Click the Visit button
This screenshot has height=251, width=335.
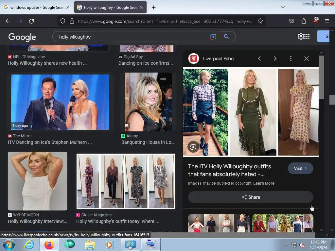click(301, 168)
